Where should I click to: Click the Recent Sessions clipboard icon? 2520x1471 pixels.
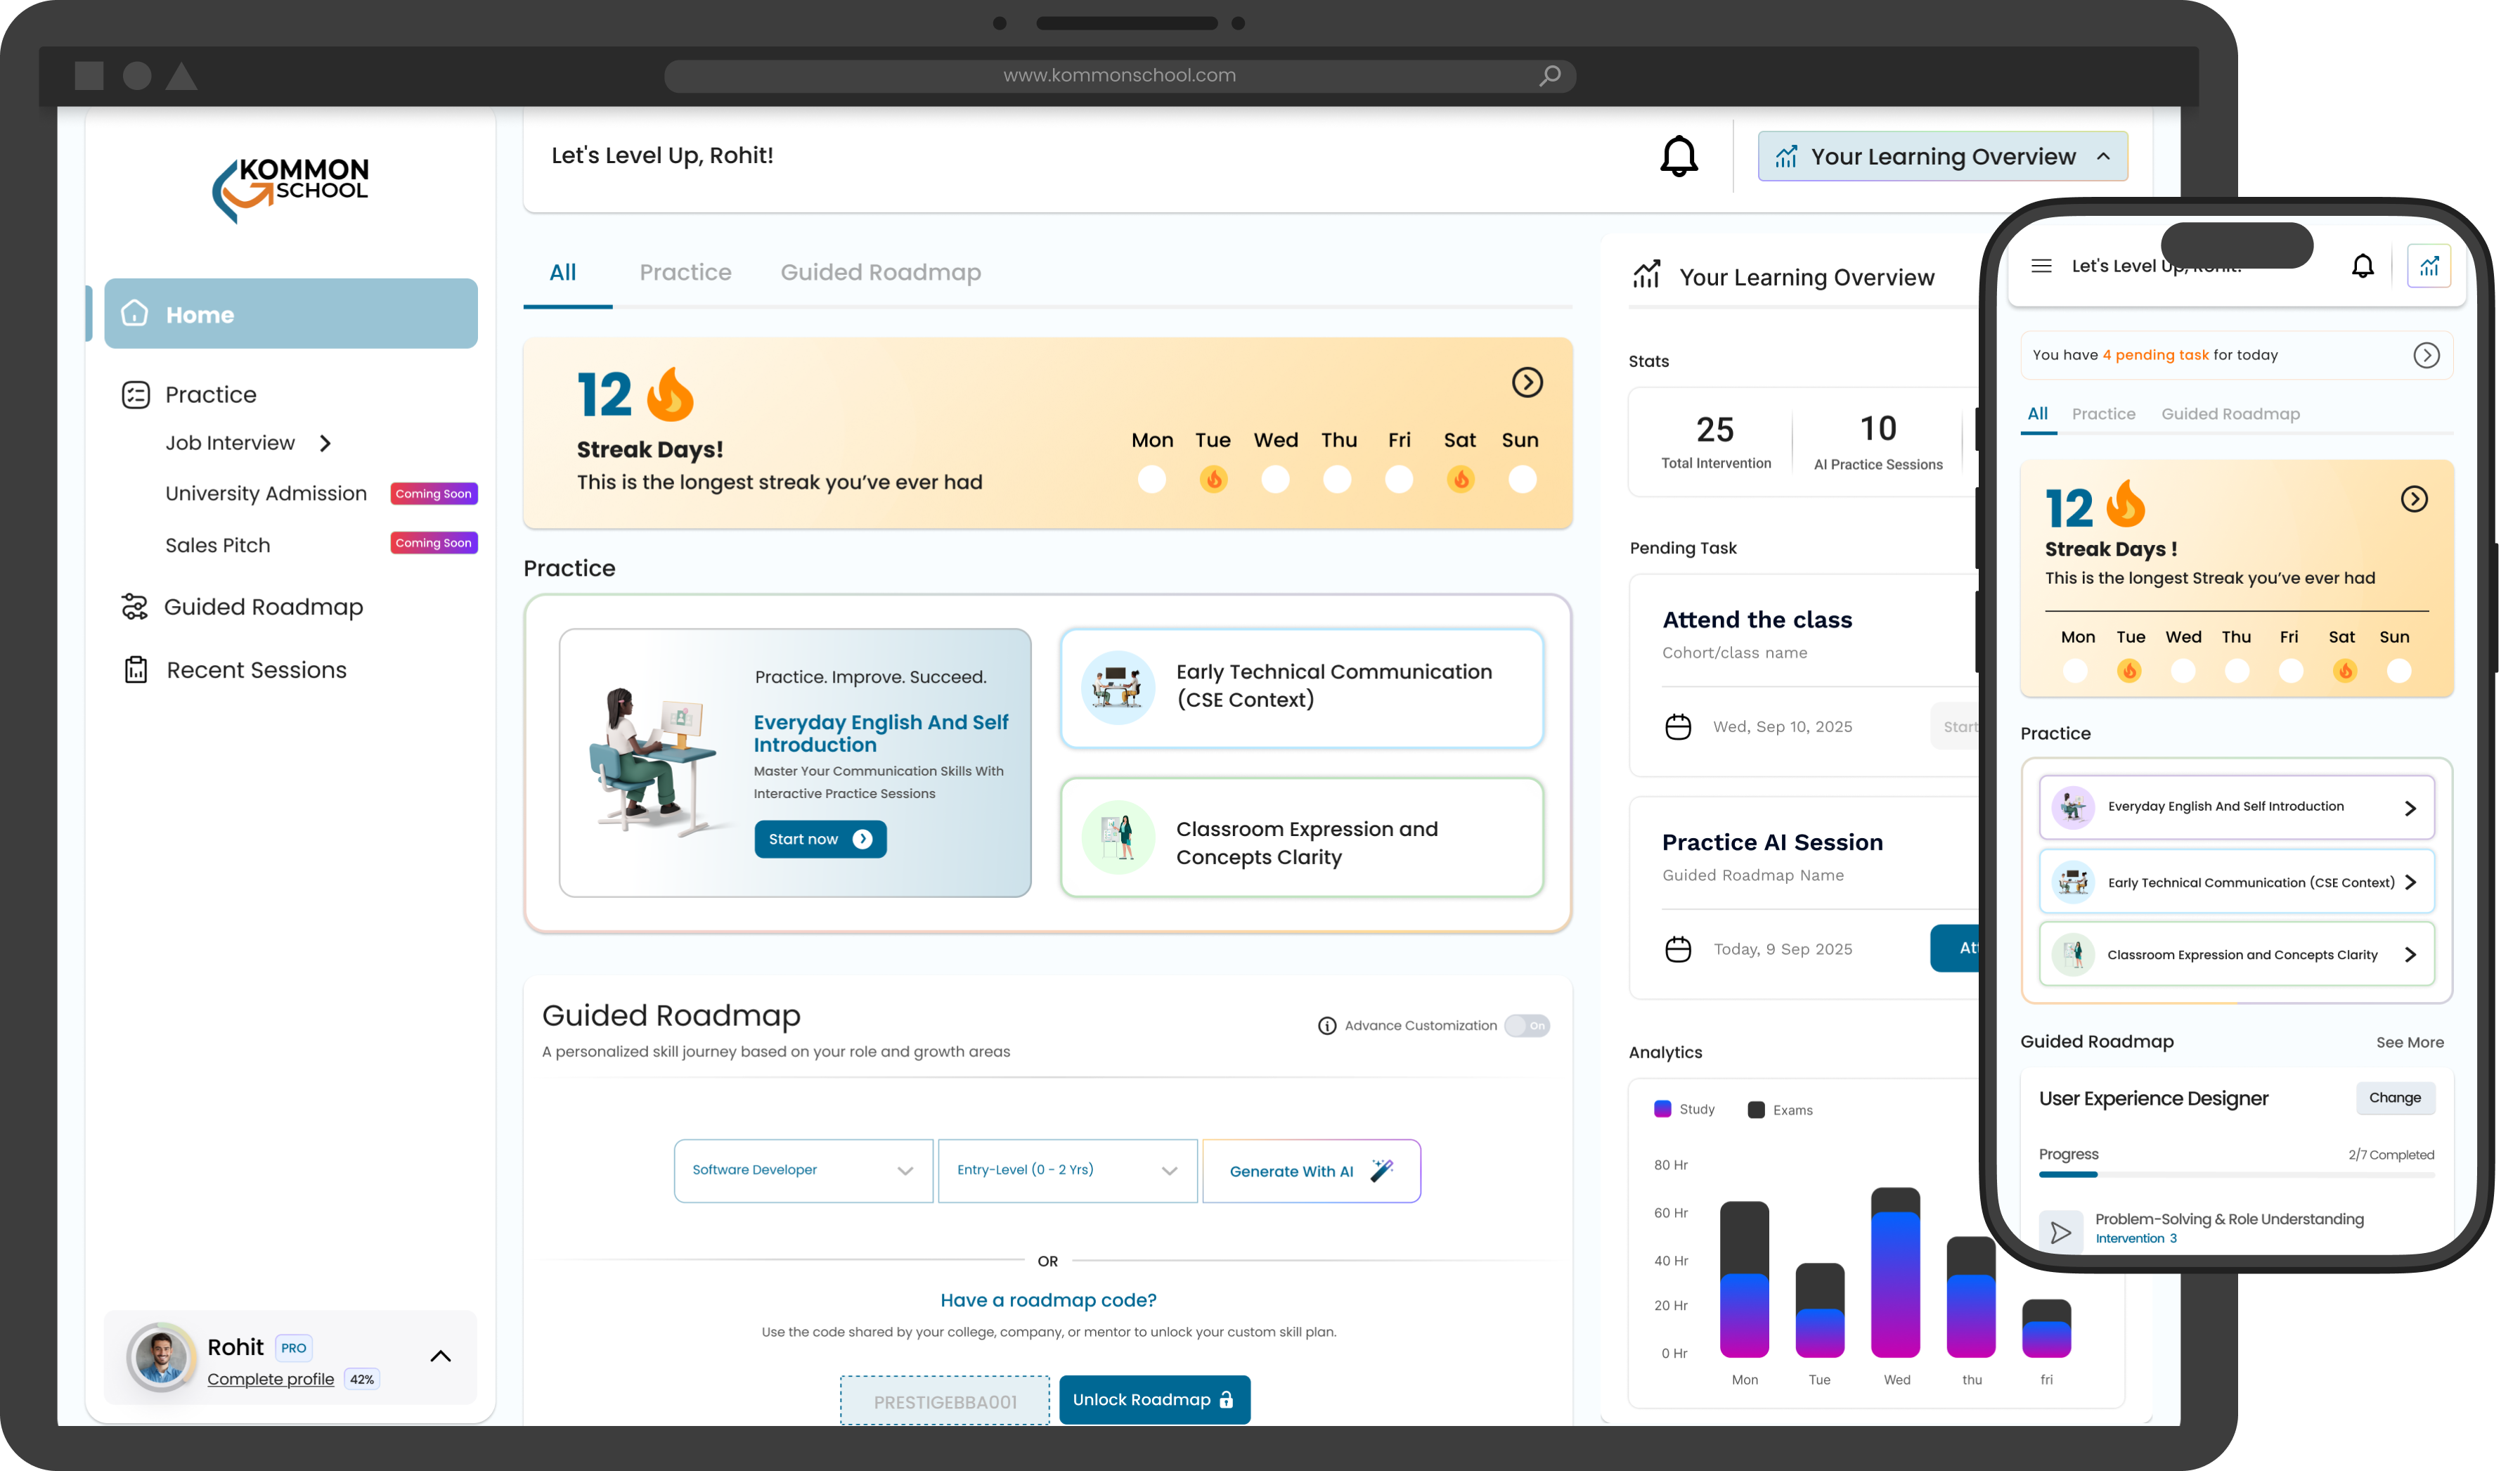(135, 670)
